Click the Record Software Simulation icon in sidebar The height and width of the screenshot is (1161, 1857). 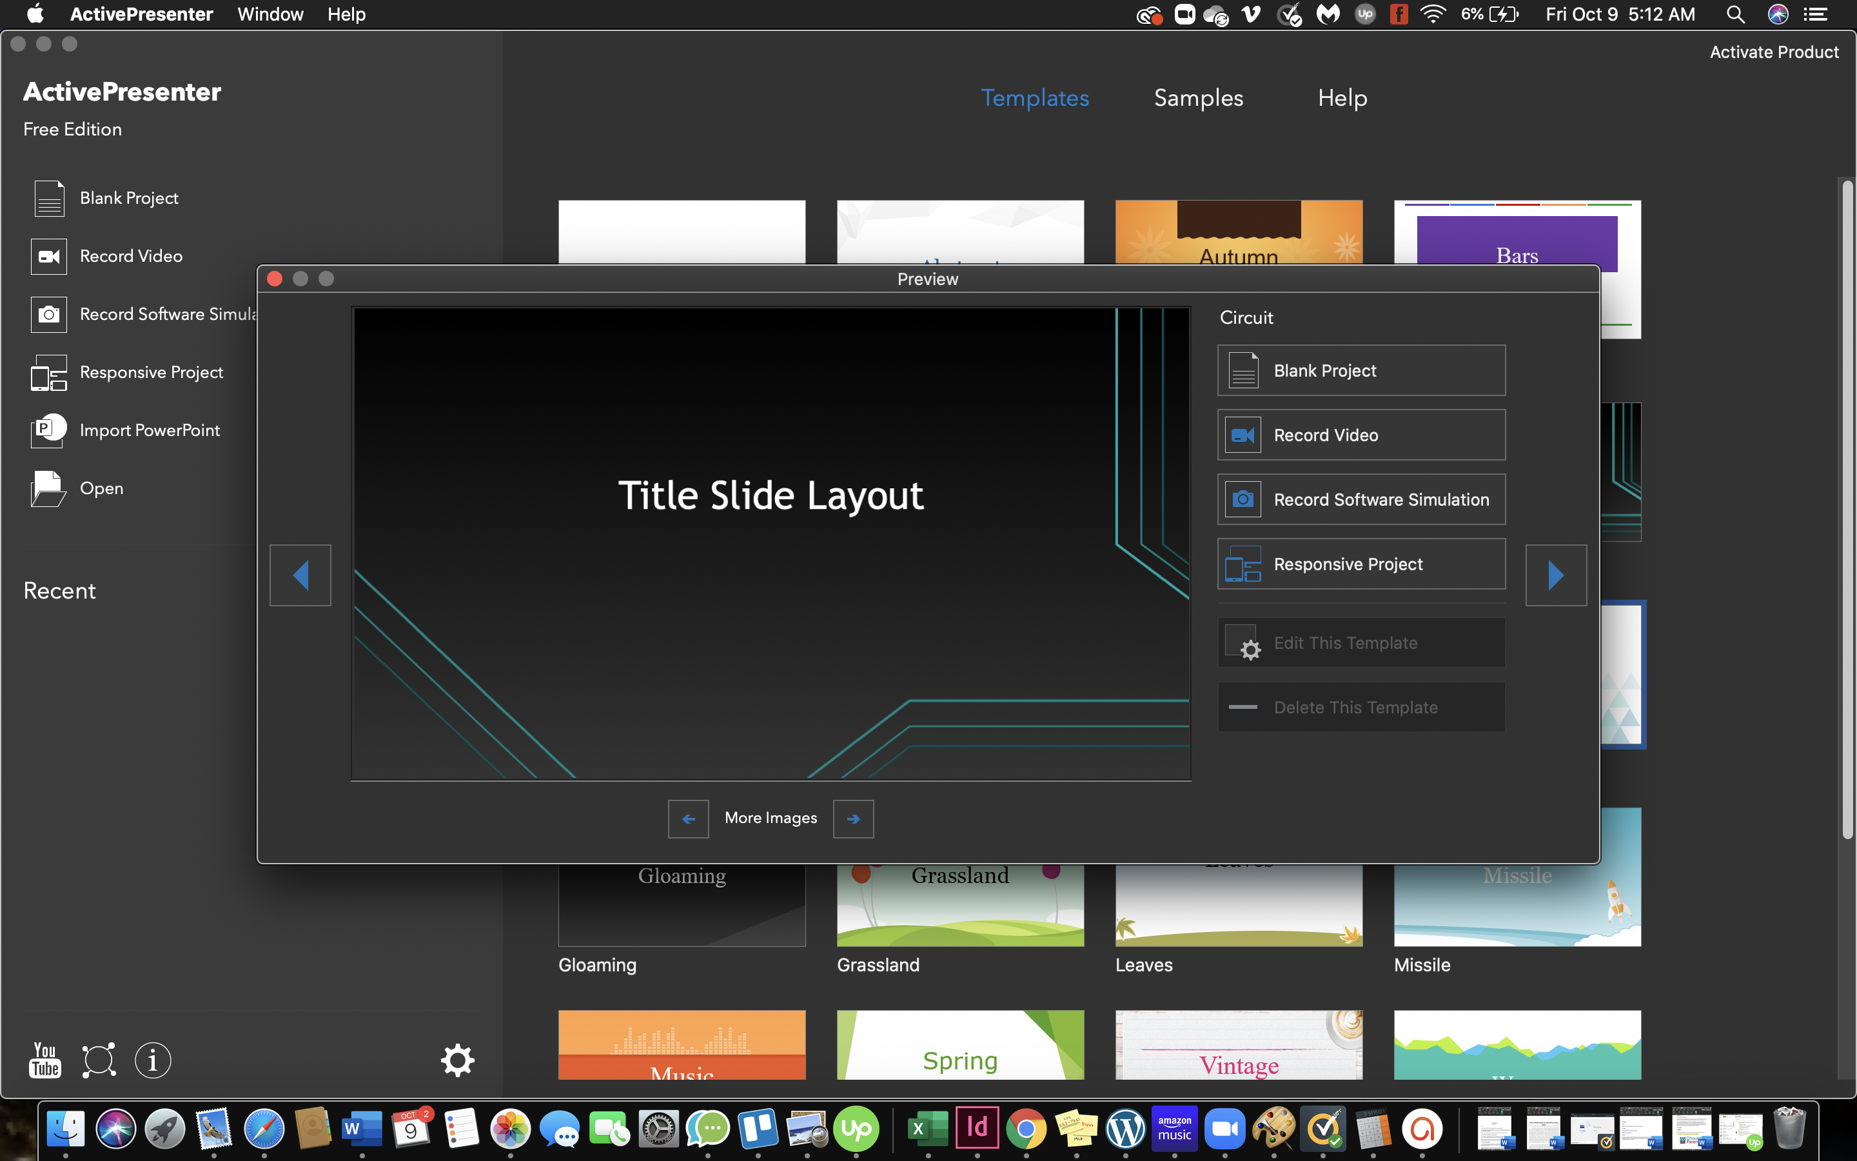pos(49,315)
